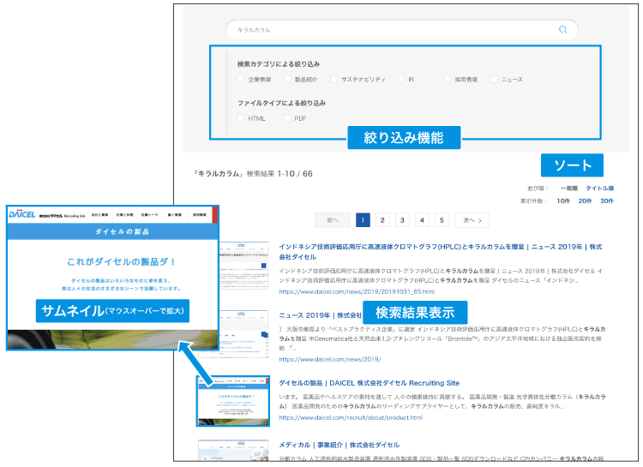Viewport: 643px width, 467px height.
Task: Go to results page 2
Action: pyautogui.click(x=382, y=220)
